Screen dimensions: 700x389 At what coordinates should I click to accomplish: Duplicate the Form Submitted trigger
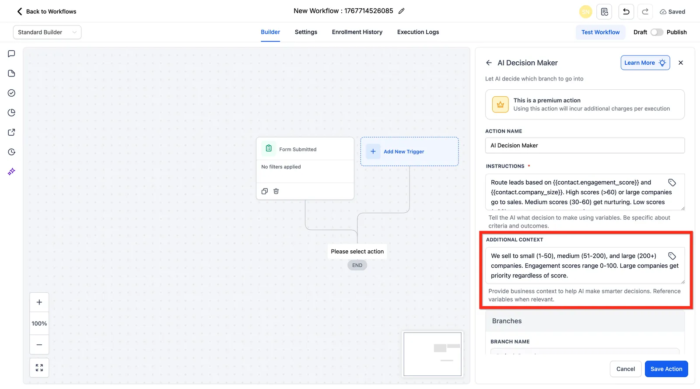[x=265, y=191]
